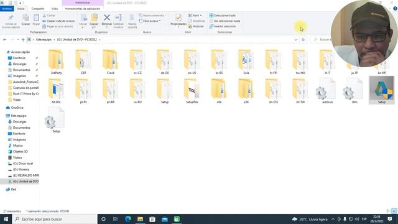The height and width of the screenshot is (224, 398).
Task: Switch to the Inicio ribbon tab
Action: tap(21, 9)
